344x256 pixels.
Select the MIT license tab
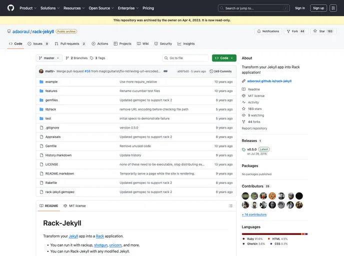point(74,206)
